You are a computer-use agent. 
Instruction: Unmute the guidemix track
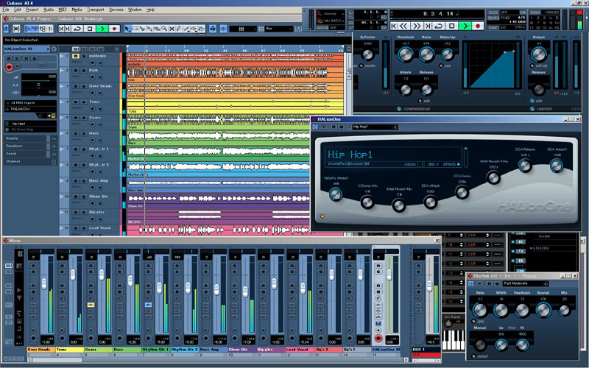(x=76, y=56)
